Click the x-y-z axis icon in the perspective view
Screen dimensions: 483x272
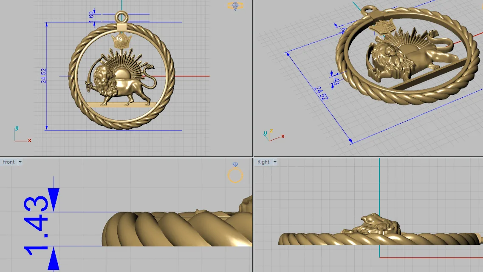click(274, 135)
